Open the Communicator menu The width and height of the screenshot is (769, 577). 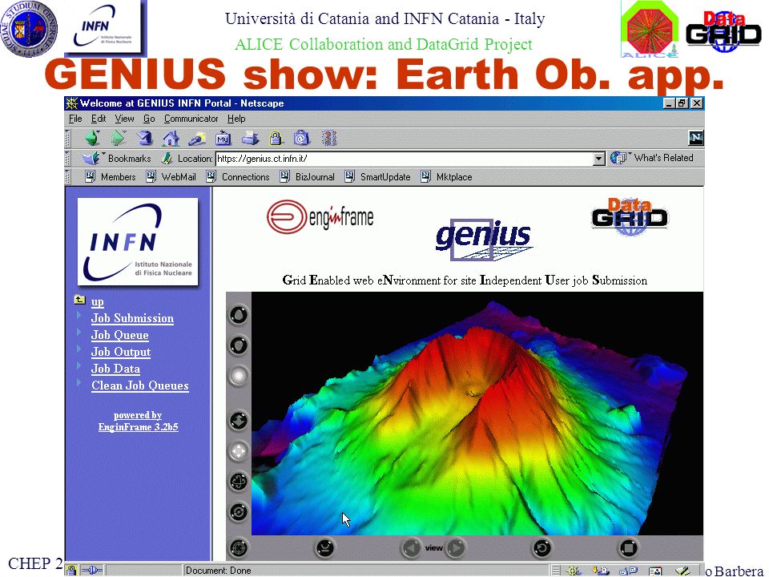coord(191,119)
